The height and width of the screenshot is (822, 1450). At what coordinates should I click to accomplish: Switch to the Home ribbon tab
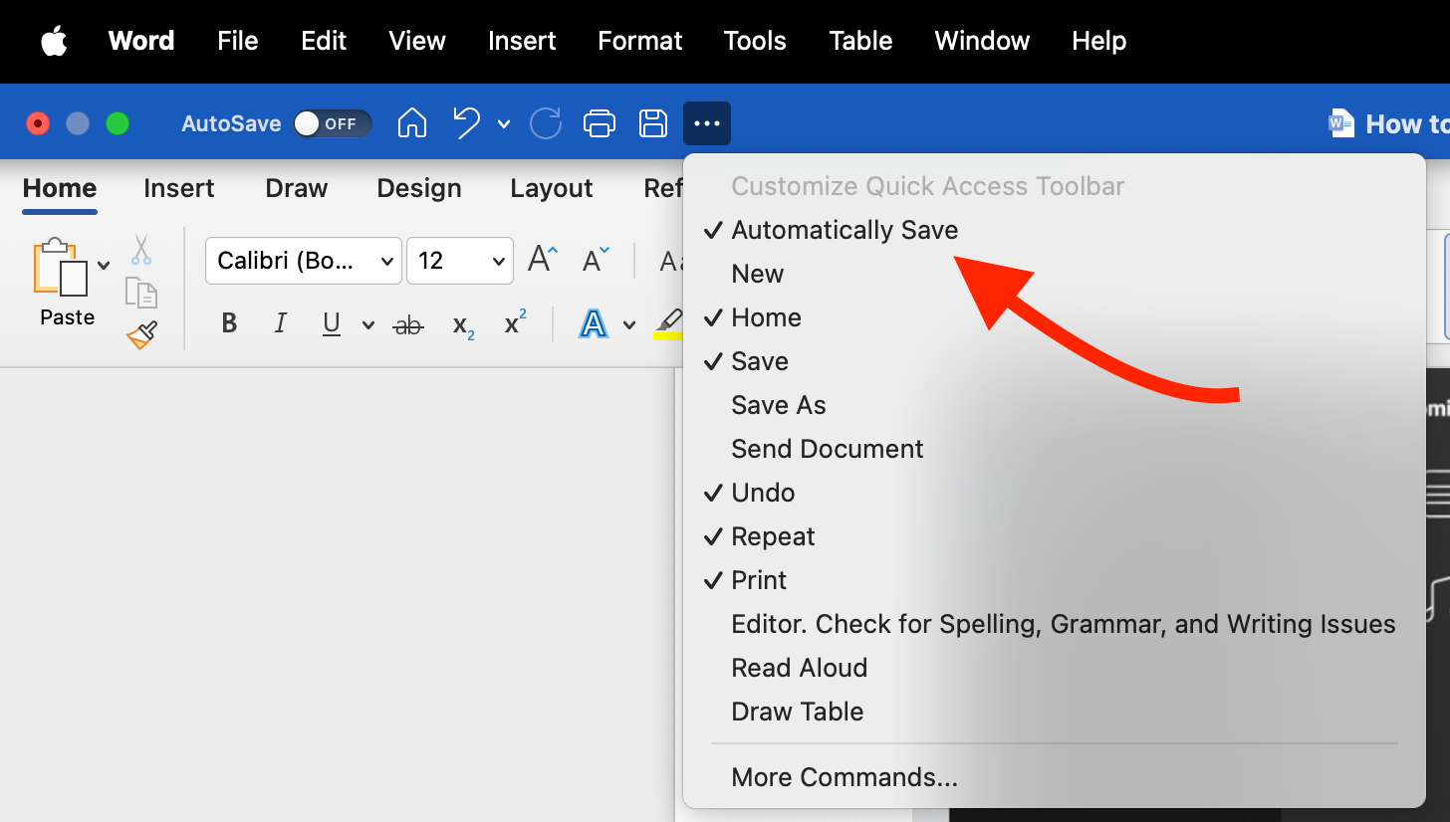pyautogui.click(x=60, y=188)
